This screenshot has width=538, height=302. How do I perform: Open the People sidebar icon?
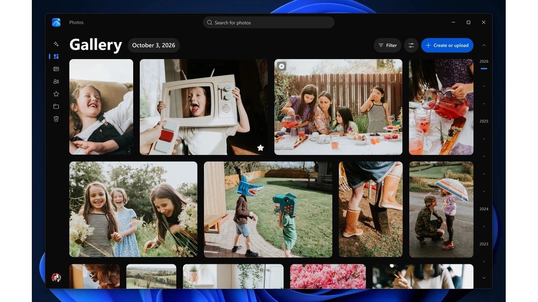tap(56, 81)
